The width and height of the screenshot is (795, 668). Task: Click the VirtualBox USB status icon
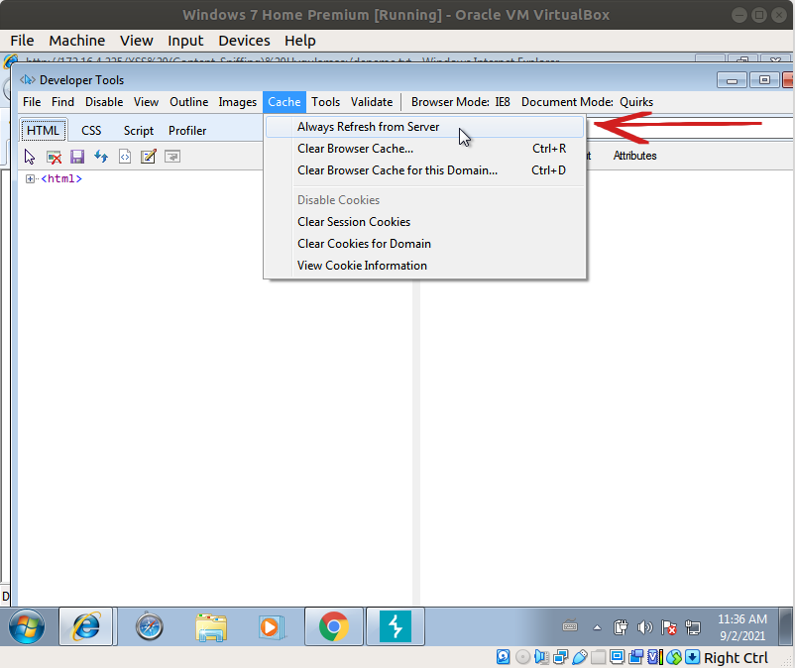tap(580, 657)
